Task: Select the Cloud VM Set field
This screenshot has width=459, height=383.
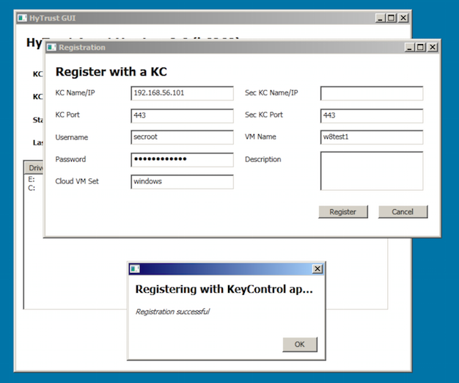Action: [x=182, y=181]
